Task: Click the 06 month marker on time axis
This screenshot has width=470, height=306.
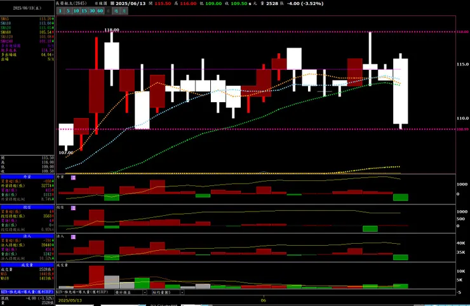Action: pyautogui.click(x=263, y=300)
